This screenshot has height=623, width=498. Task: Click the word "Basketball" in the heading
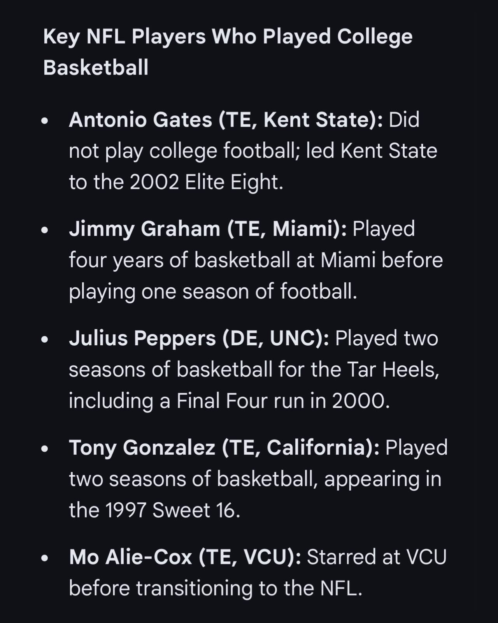(96, 67)
